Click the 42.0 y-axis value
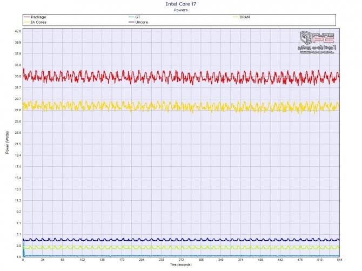This screenshot has width=362, height=271. 18,31
